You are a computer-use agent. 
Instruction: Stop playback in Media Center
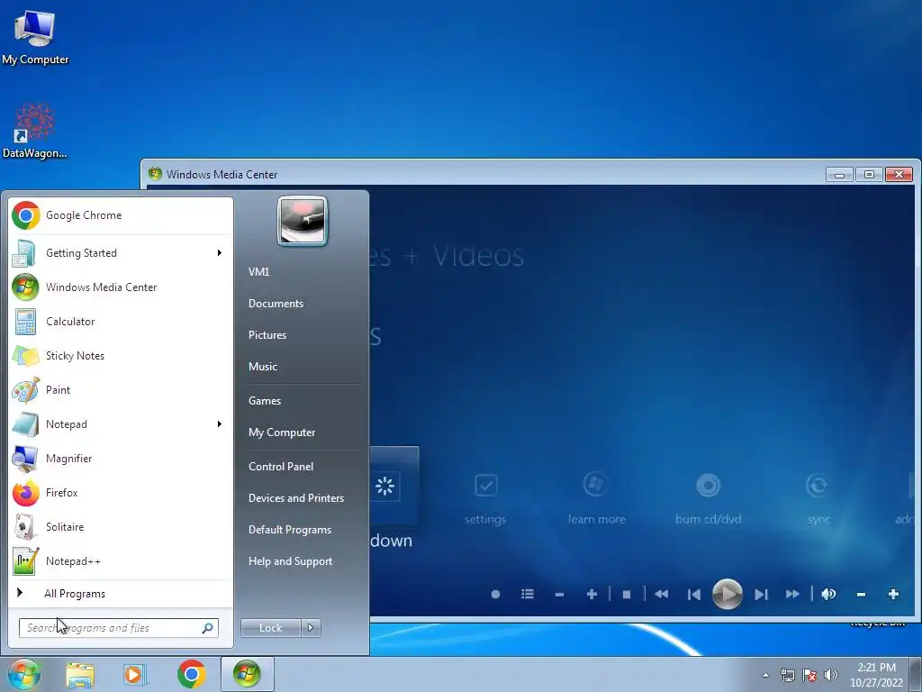(627, 595)
